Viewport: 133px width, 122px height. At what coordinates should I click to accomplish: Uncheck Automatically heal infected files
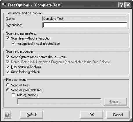(13, 44)
